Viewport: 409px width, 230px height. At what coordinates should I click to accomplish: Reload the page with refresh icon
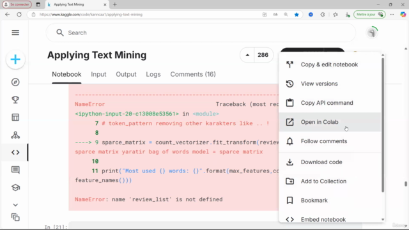(x=19, y=14)
